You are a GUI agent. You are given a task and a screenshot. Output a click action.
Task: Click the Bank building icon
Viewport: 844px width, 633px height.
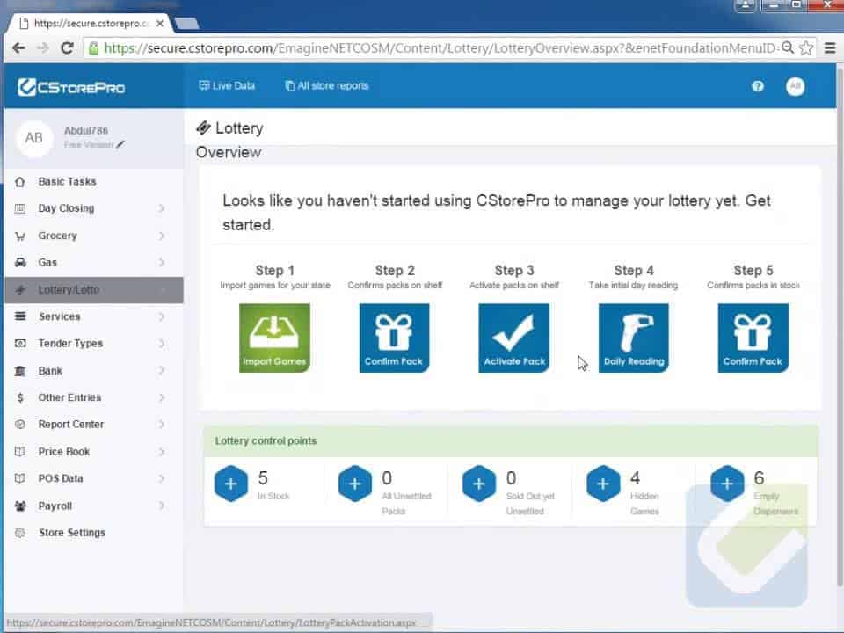[x=20, y=371]
